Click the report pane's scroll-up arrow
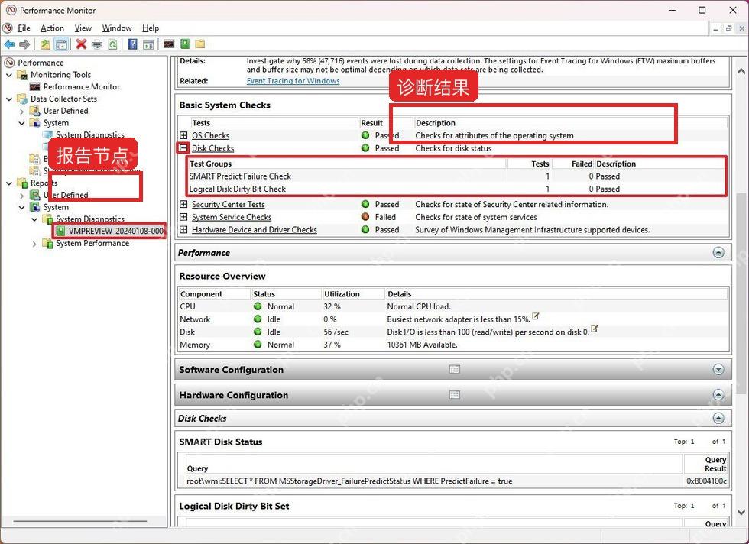 741,72
